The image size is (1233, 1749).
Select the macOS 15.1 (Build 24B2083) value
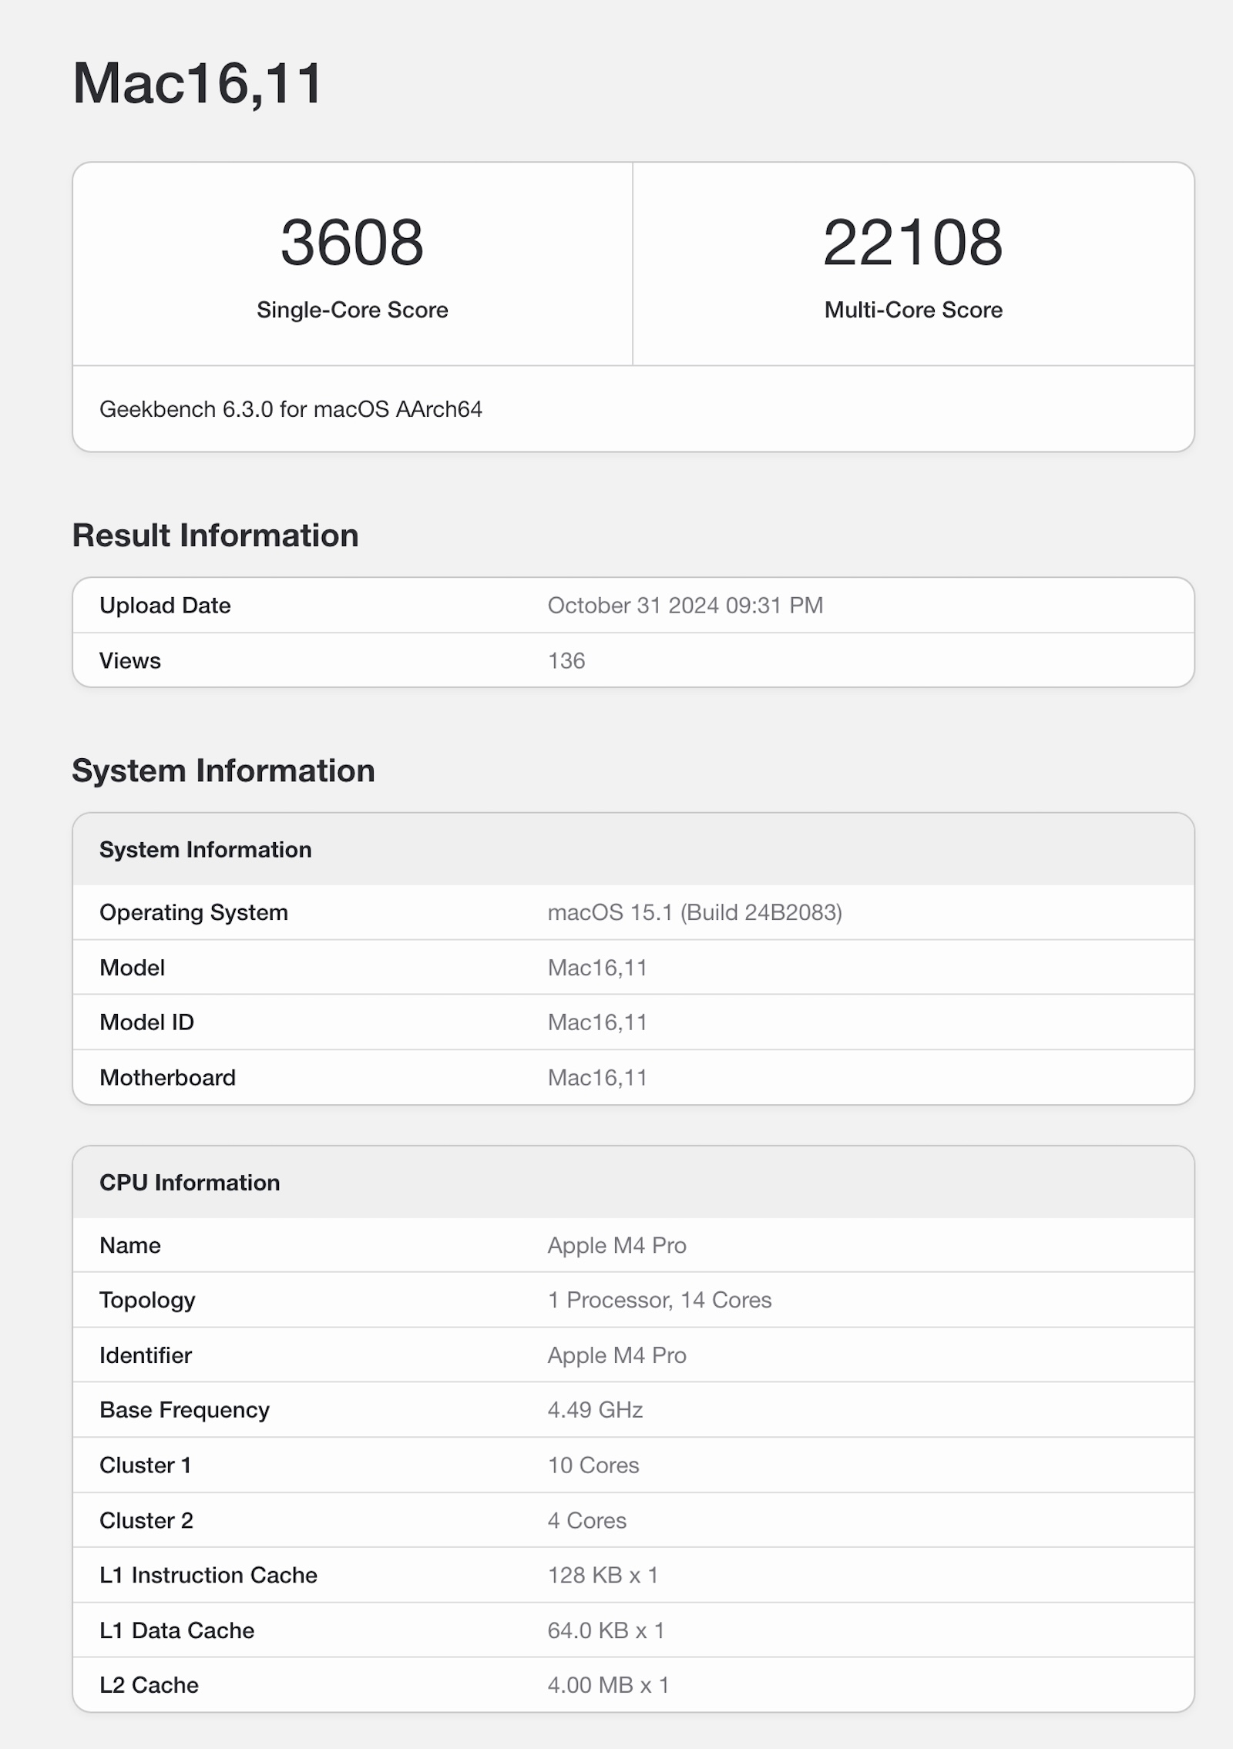pyautogui.click(x=694, y=912)
